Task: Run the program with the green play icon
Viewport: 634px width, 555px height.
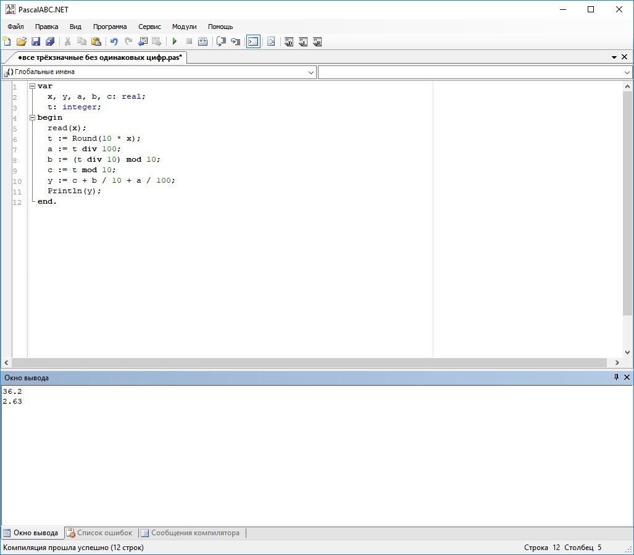Action: [175, 42]
